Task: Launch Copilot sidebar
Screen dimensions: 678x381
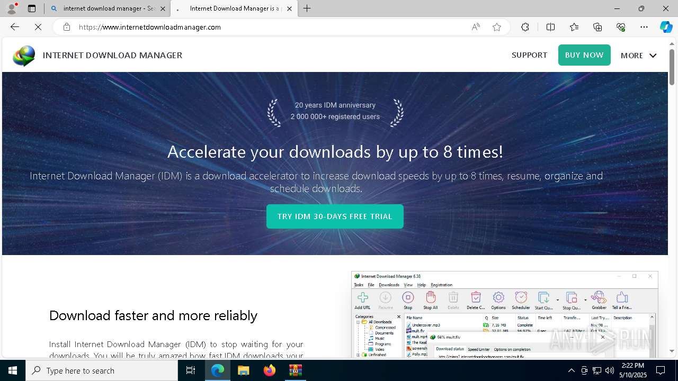Action: point(666,27)
